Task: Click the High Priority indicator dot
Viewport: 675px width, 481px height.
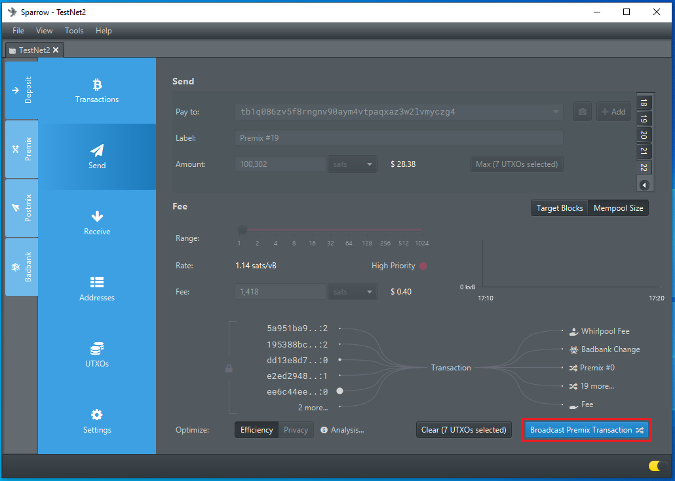Action: [423, 266]
